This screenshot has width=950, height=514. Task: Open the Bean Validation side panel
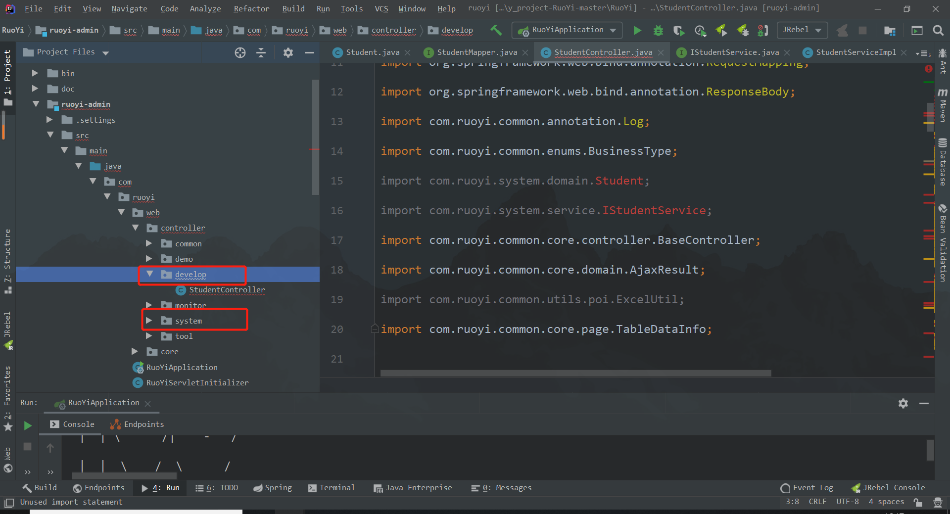click(943, 242)
